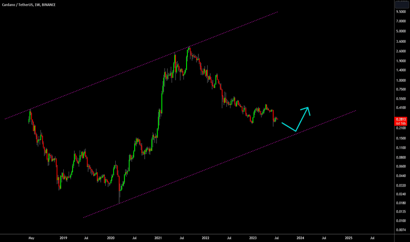This screenshot has width=410, height=242.
Task: Click the 0.0135 price label
Action: point(401,212)
